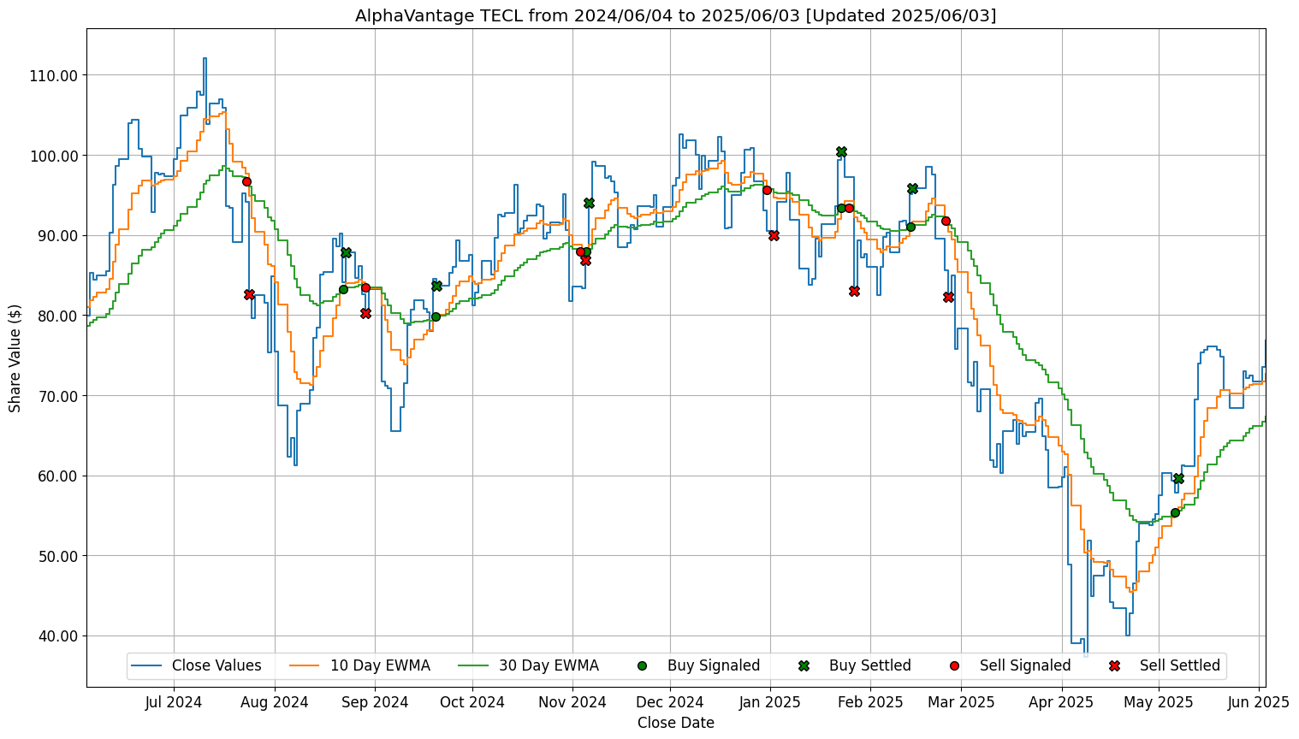Click the 90.00 y-axis tick label
This screenshot has height=739, width=1299.
click(57, 235)
